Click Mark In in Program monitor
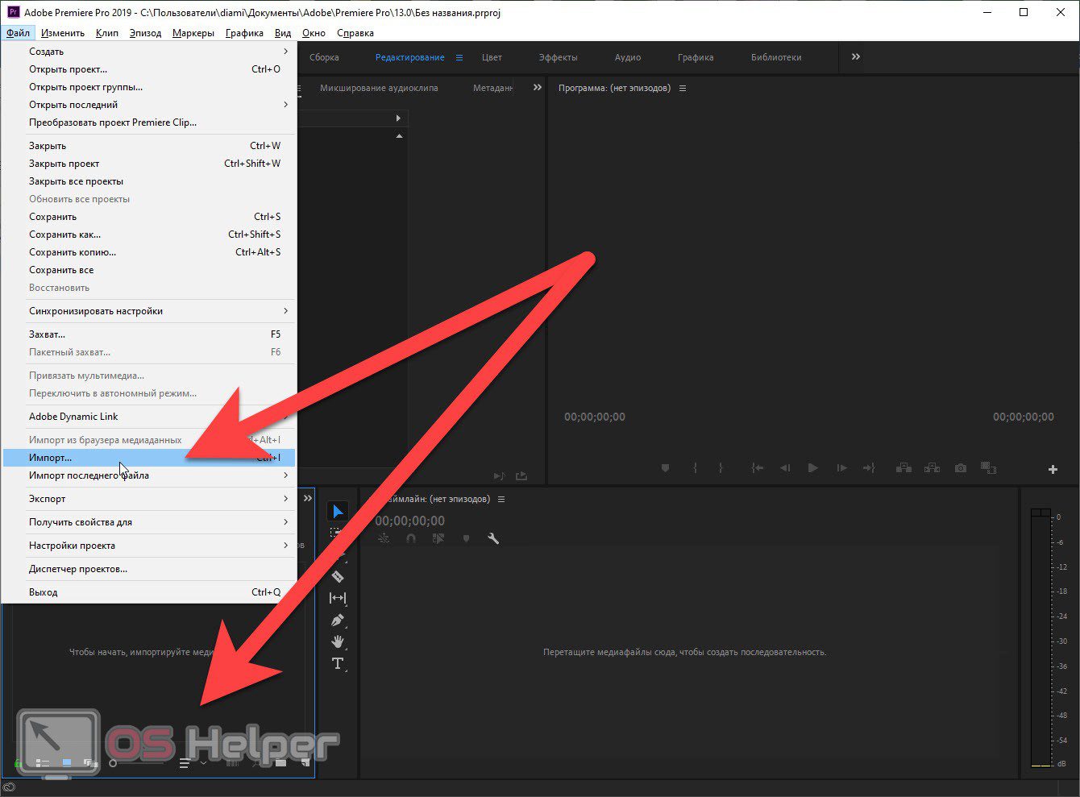Screen dimensions: 1080x797 695,468
